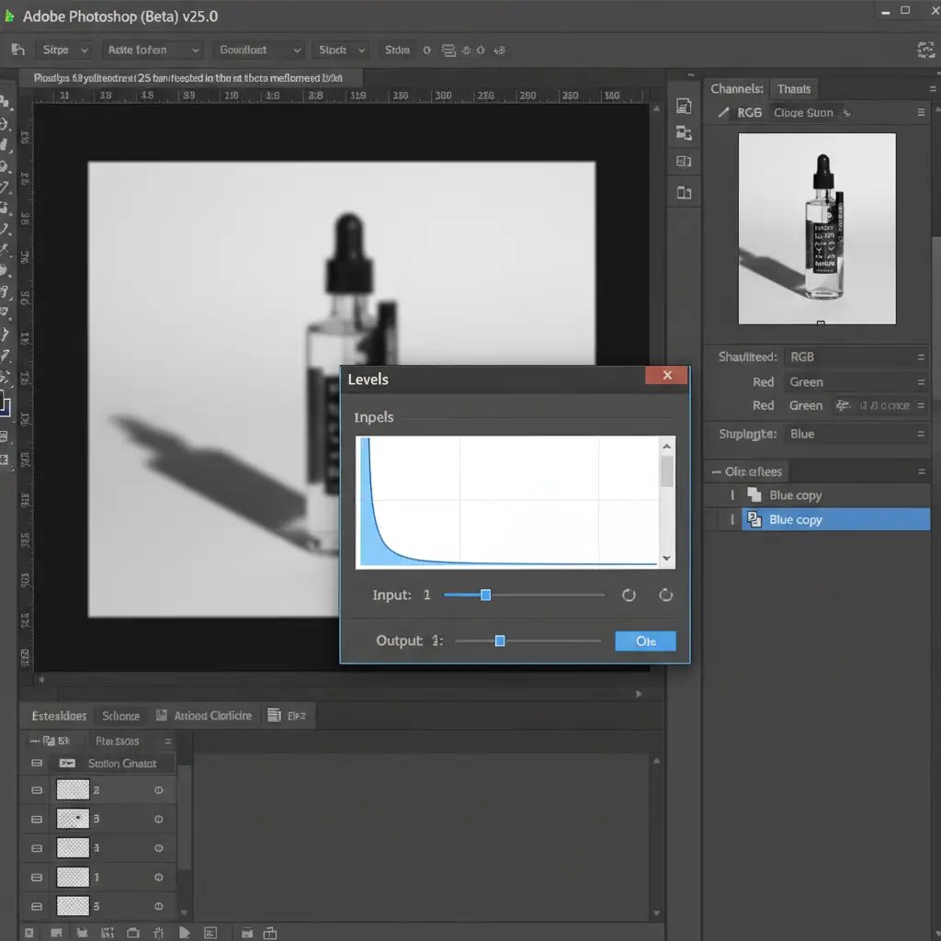
Task: Click the workspace icon at the top-right corner
Action: pos(925,50)
